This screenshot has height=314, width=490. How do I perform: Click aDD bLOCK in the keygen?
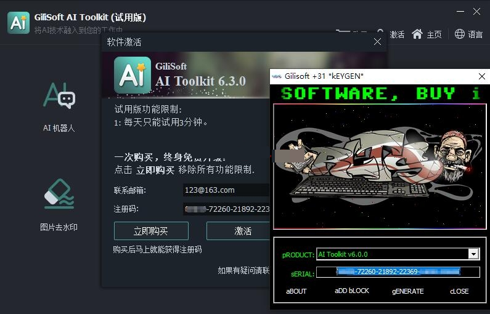tap(352, 291)
